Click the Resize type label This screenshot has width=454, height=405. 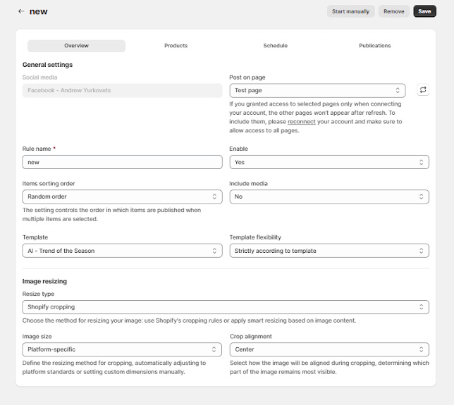click(x=38, y=294)
